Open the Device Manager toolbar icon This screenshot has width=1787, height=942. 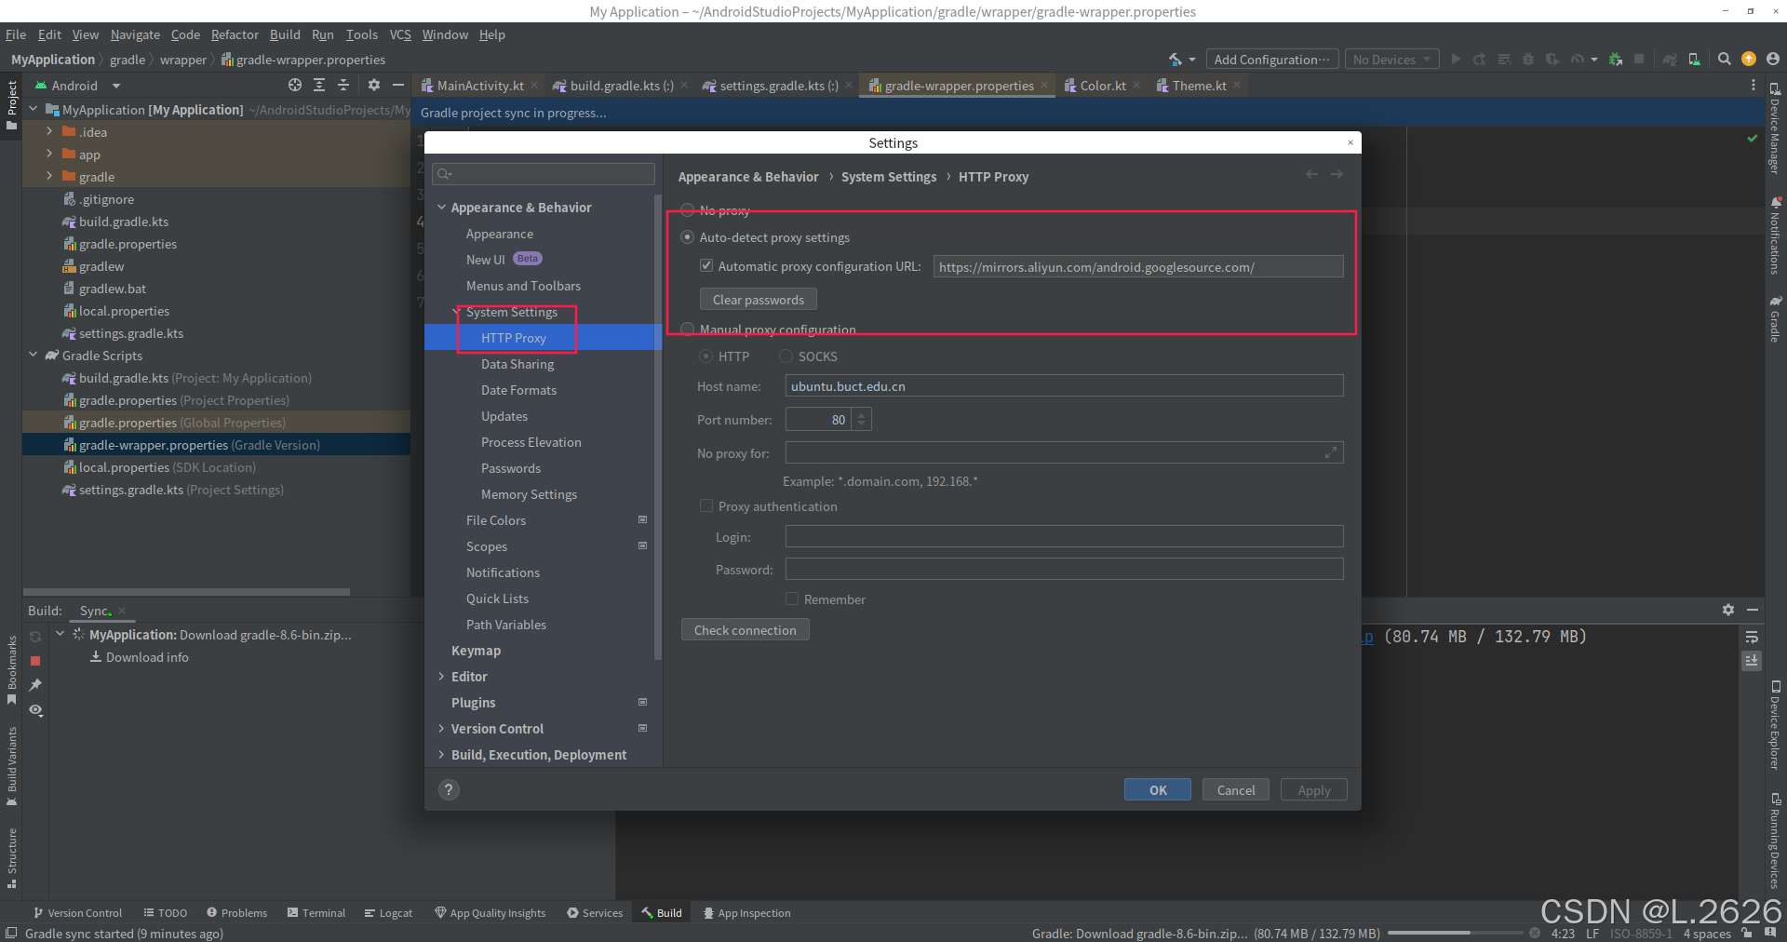[1694, 59]
